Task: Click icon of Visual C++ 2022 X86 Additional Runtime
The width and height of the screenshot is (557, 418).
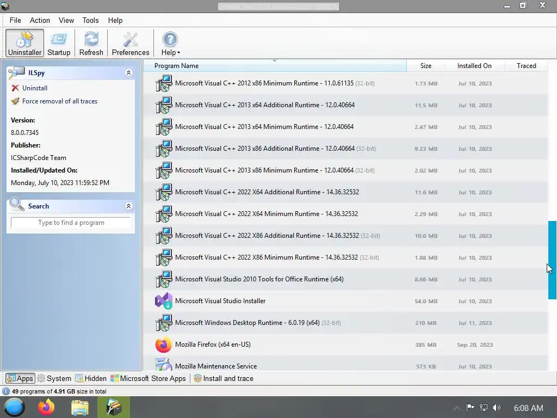Action: 164,236
